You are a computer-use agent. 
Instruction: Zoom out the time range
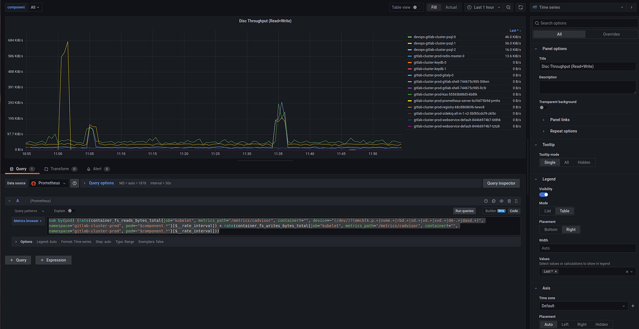[x=508, y=7]
